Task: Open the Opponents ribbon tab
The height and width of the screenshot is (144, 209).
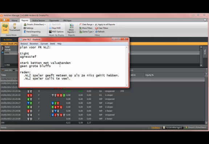Action: click(54, 20)
